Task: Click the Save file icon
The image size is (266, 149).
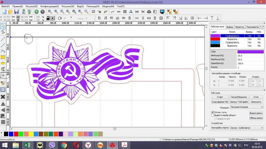Action: click(16, 12)
